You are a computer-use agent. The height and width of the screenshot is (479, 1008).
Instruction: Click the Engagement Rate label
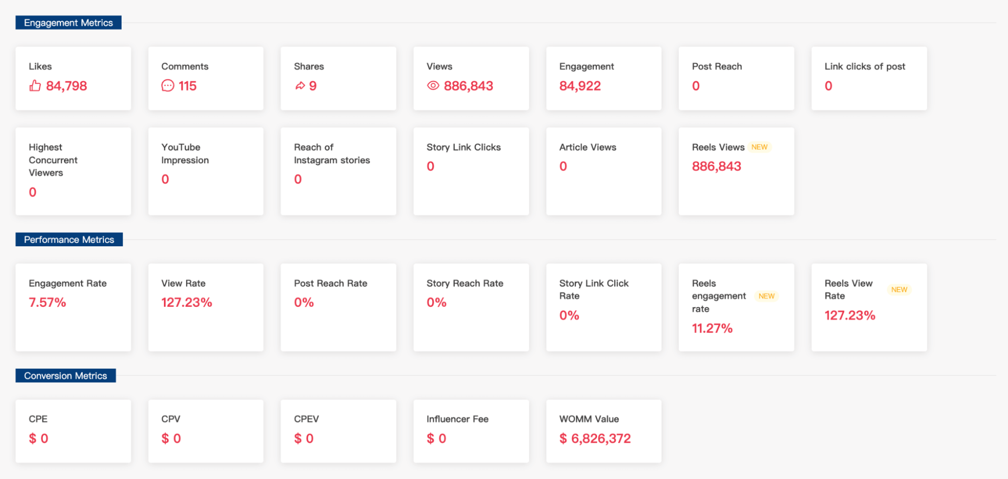(x=68, y=283)
